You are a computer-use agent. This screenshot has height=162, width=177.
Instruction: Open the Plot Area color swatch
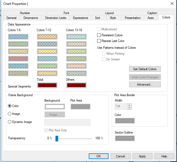[80, 106]
